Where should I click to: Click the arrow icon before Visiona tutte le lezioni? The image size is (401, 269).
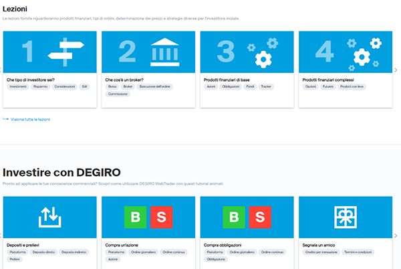(x=5, y=119)
